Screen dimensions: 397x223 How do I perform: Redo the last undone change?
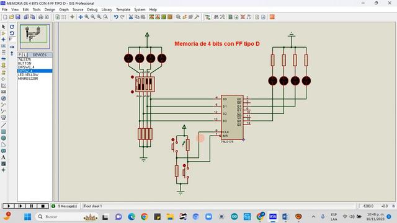coord(122,17)
